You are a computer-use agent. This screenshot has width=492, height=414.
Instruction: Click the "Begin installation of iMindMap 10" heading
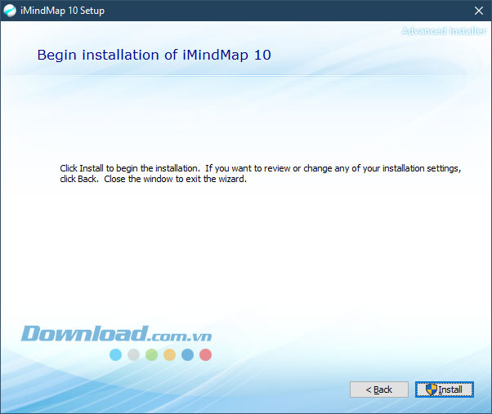pyautogui.click(x=154, y=56)
